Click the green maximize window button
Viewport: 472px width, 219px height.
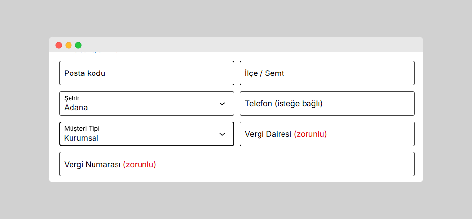click(x=78, y=45)
